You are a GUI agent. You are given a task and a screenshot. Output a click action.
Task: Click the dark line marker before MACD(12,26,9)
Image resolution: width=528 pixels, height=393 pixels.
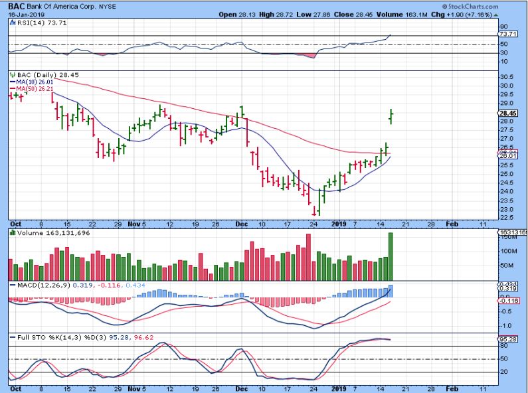[13, 285]
